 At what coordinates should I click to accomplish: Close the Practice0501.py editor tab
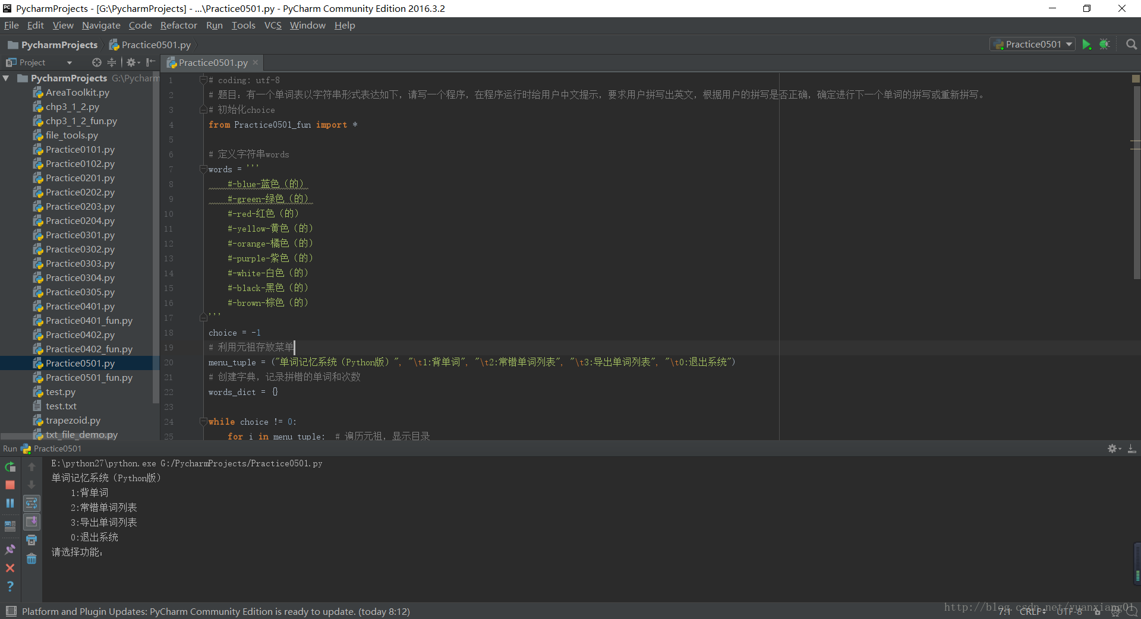coord(256,62)
